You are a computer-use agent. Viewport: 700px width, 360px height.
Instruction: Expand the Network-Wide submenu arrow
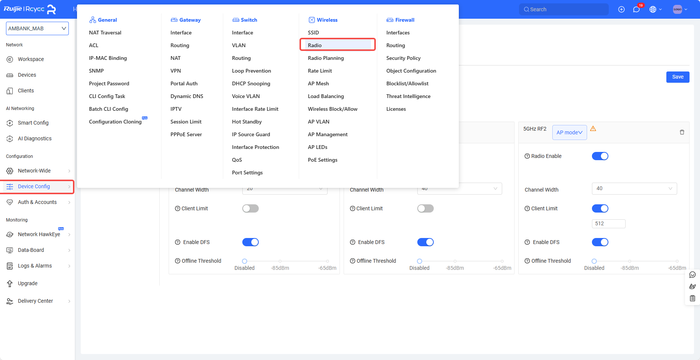[x=69, y=171]
